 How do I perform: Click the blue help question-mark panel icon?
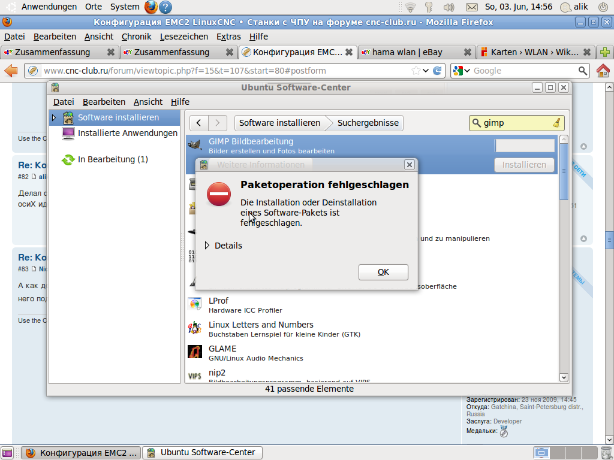(x=165, y=7)
